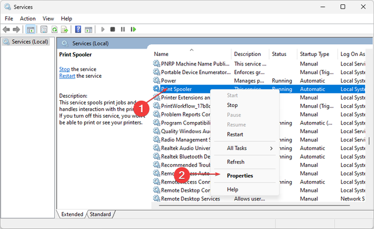374x229 pixels.
Task: Maximize the Services window
Action: [x=343, y=7]
